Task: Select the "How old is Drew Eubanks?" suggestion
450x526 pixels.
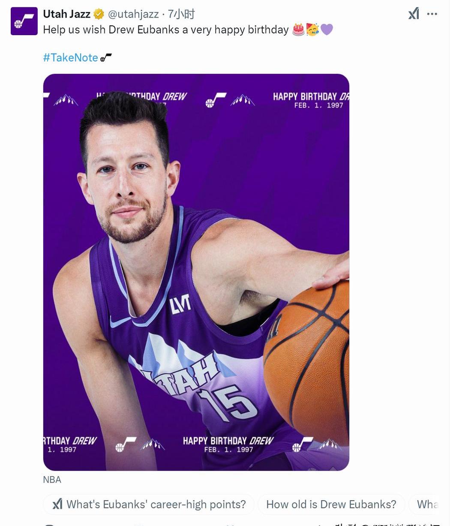Action: [x=331, y=504]
